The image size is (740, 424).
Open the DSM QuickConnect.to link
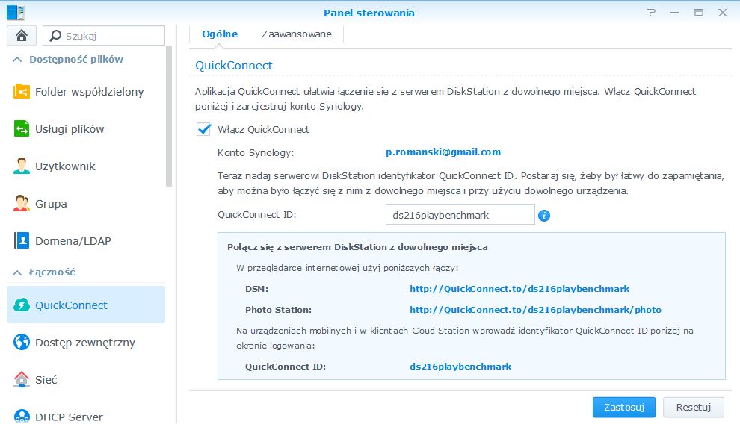click(x=519, y=289)
